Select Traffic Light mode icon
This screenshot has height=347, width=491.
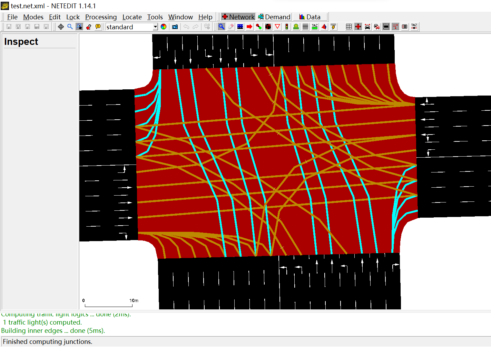click(x=287, y=27)
